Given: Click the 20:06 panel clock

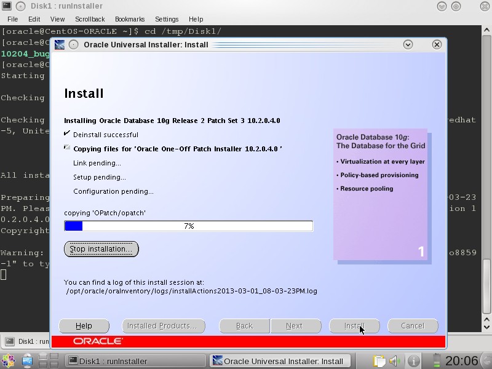Looking at the screenshot, I should click(461, 361).
